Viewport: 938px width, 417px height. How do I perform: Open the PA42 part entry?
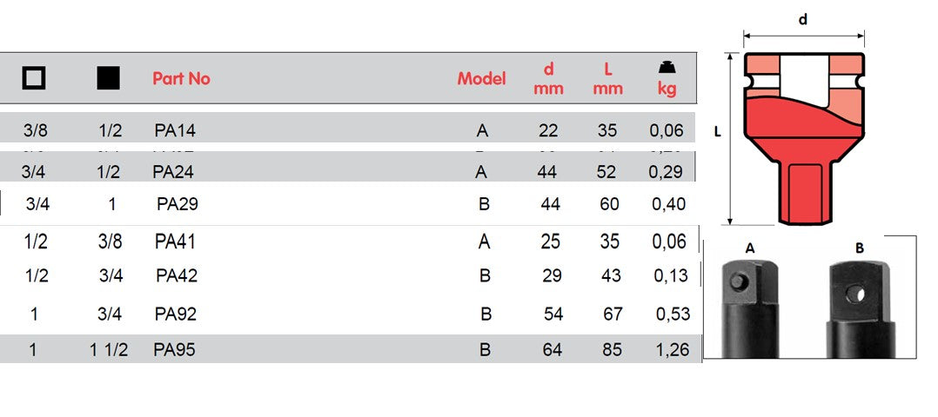tap(177, 275)
